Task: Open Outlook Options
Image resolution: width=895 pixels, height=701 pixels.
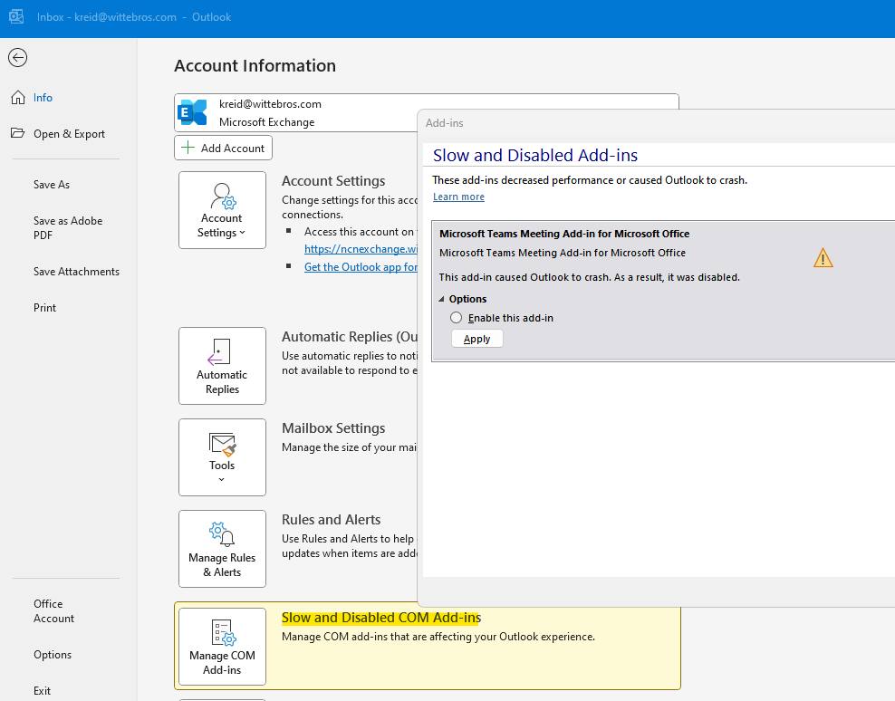Action: [x=53, y=655]
